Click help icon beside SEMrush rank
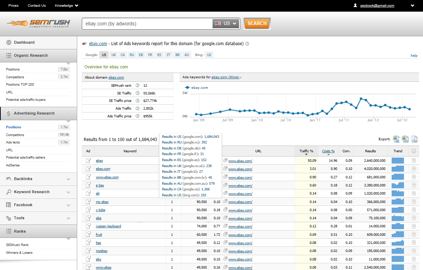Screen dimensions: 423x270 137,85
